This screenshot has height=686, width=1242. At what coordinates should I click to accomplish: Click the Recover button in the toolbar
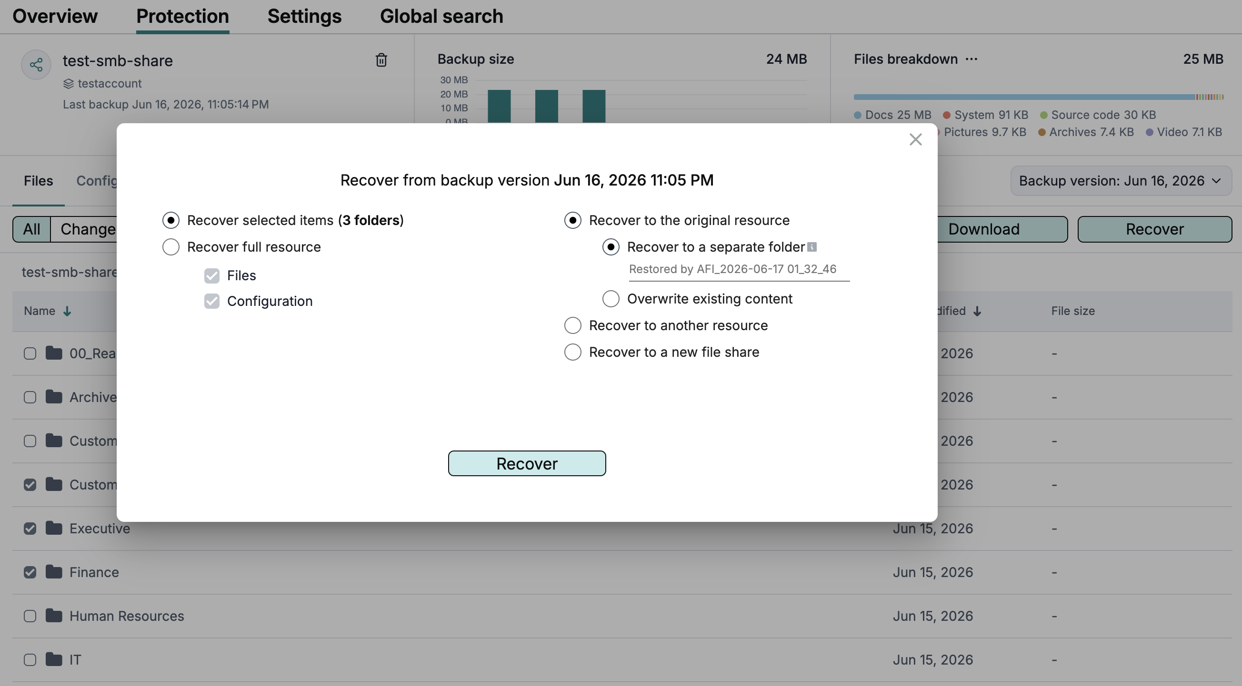pos(1155,229)
